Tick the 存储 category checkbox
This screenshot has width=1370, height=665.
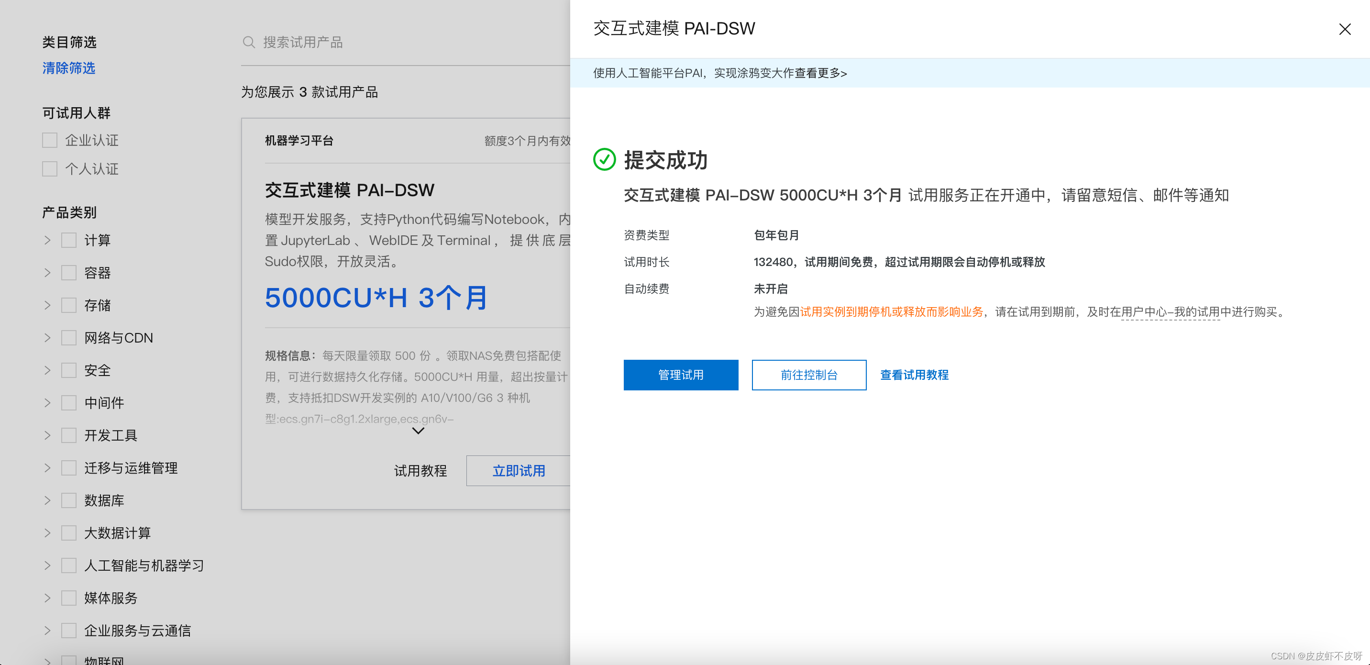(68, 305)
